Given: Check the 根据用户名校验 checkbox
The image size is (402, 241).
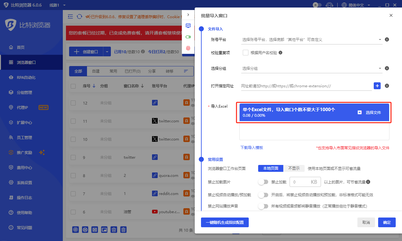Looking at the screenshot, I should 246,53.
